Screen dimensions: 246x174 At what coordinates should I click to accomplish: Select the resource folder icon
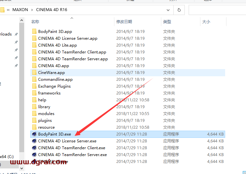click(34, 127)
